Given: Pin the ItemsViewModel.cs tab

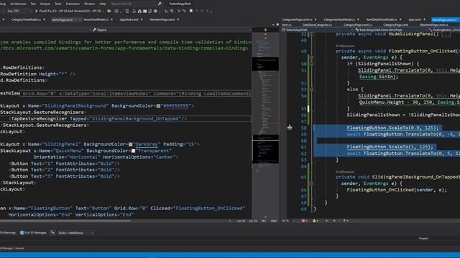Looking at the screenshot, I should (x=112, y=19).
